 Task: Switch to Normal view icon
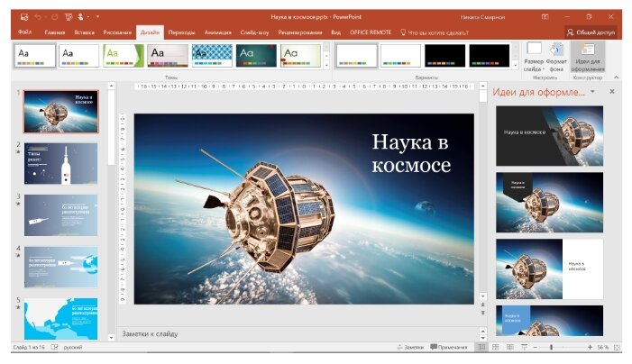481,347
